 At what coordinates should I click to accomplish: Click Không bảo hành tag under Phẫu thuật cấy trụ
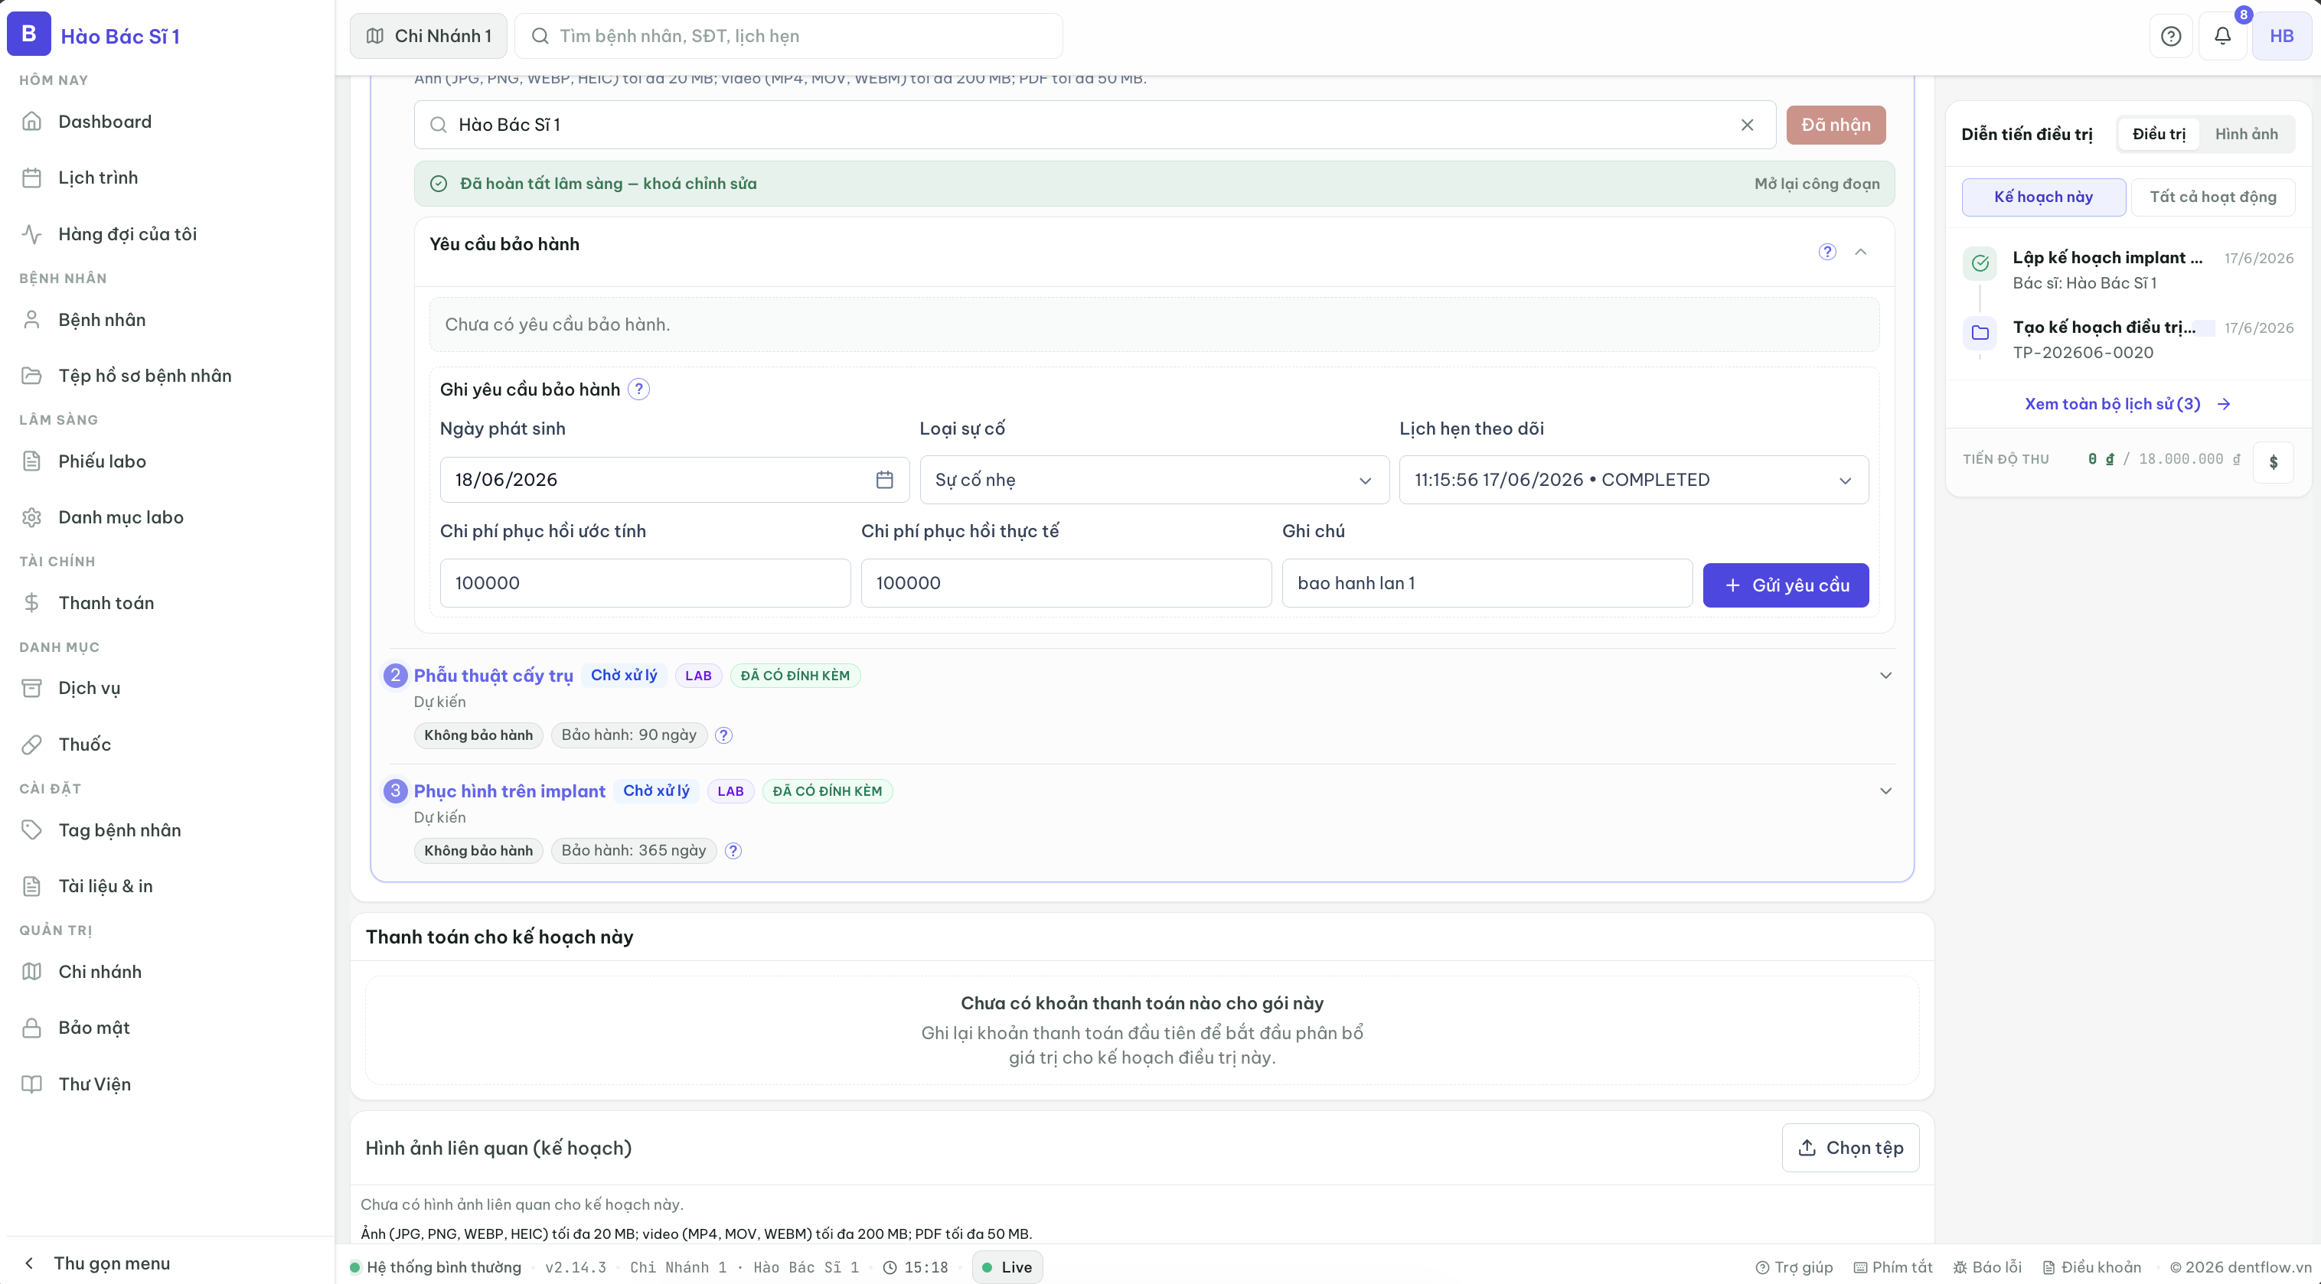coord(478,735)
